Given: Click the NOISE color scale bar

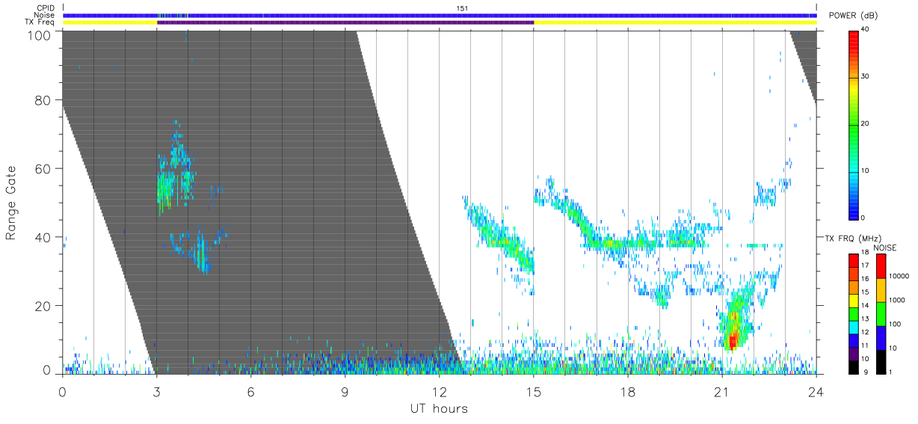Looking at the screenshot, I should 881,313.
